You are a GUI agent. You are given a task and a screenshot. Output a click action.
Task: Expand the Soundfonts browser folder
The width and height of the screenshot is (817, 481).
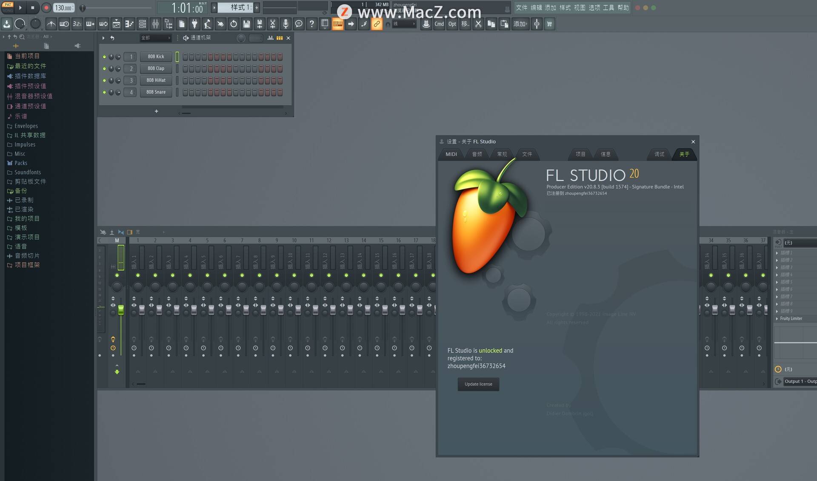(28, 173)
